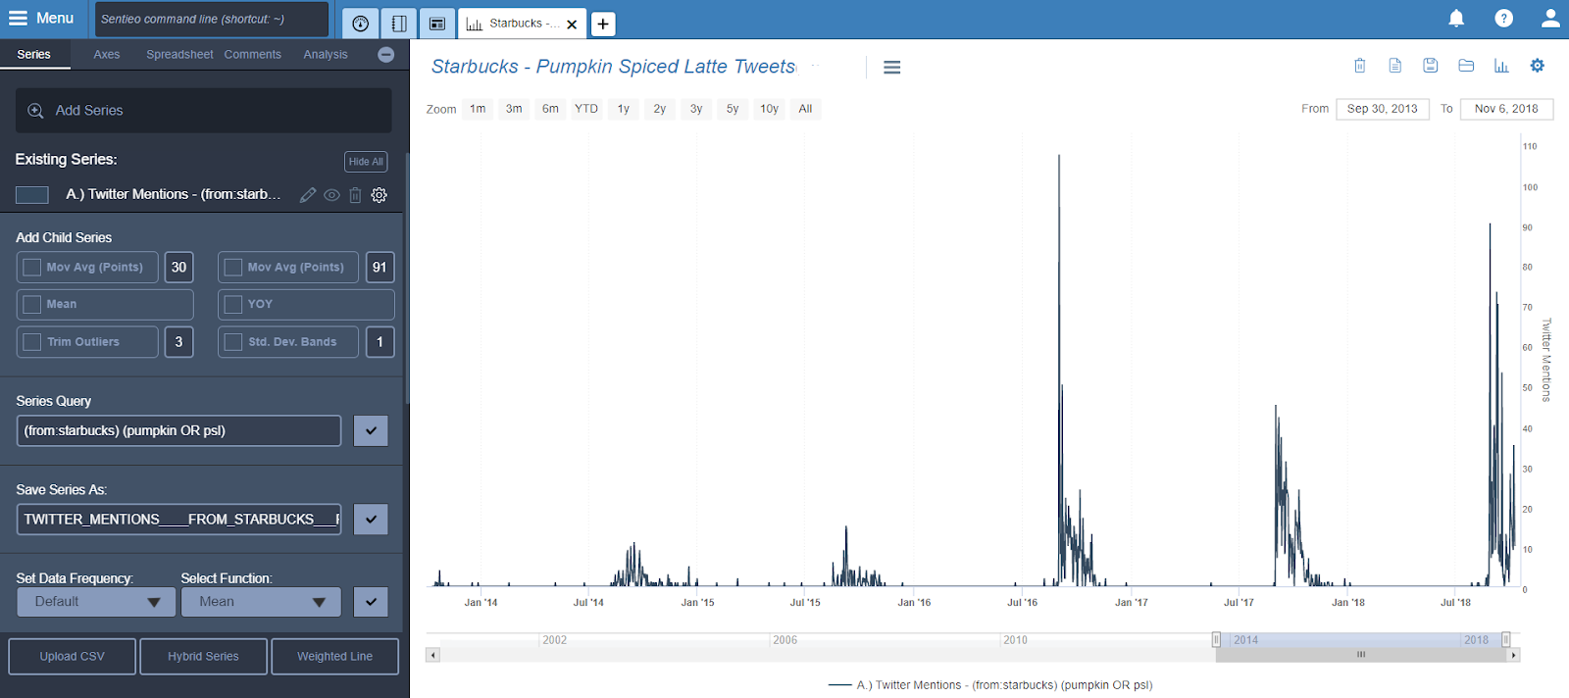
Task: Zoom chart to 5y
Action: pyautogui.click(x=733, y=109)
